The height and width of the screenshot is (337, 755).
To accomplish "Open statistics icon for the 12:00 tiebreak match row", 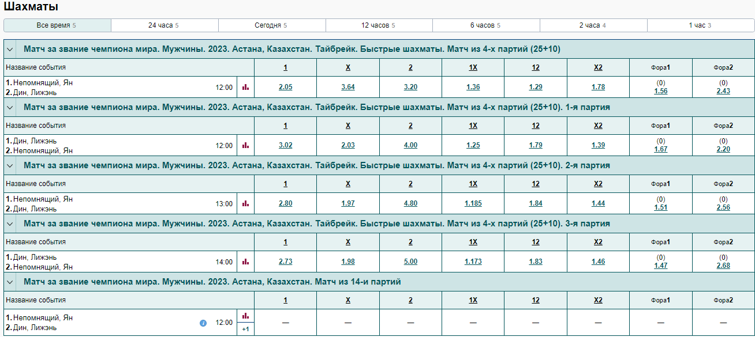I will [x=245, y=87].
